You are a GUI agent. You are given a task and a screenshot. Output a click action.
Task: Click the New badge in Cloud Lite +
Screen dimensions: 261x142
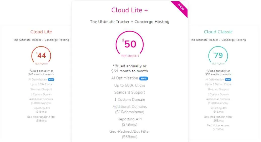(144, 78)
